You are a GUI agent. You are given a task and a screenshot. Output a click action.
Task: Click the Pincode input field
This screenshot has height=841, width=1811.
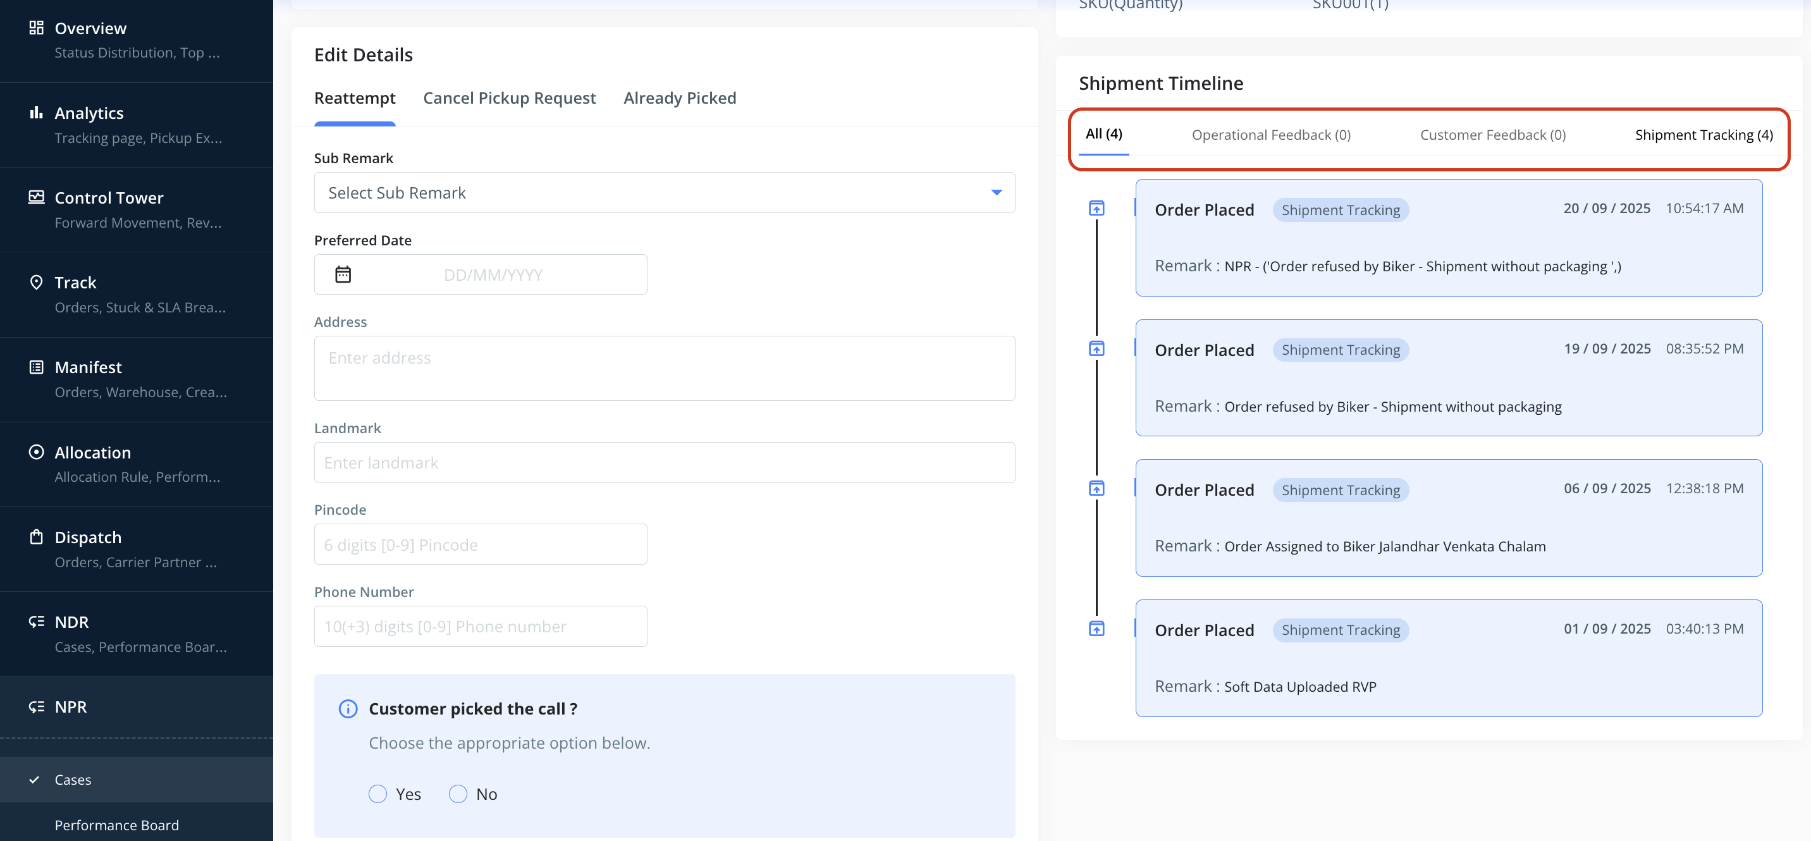tap(480, 544)
